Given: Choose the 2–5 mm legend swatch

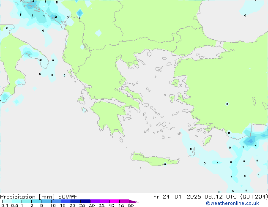Looking at the screenshot, I should click(x=36, y=202).
